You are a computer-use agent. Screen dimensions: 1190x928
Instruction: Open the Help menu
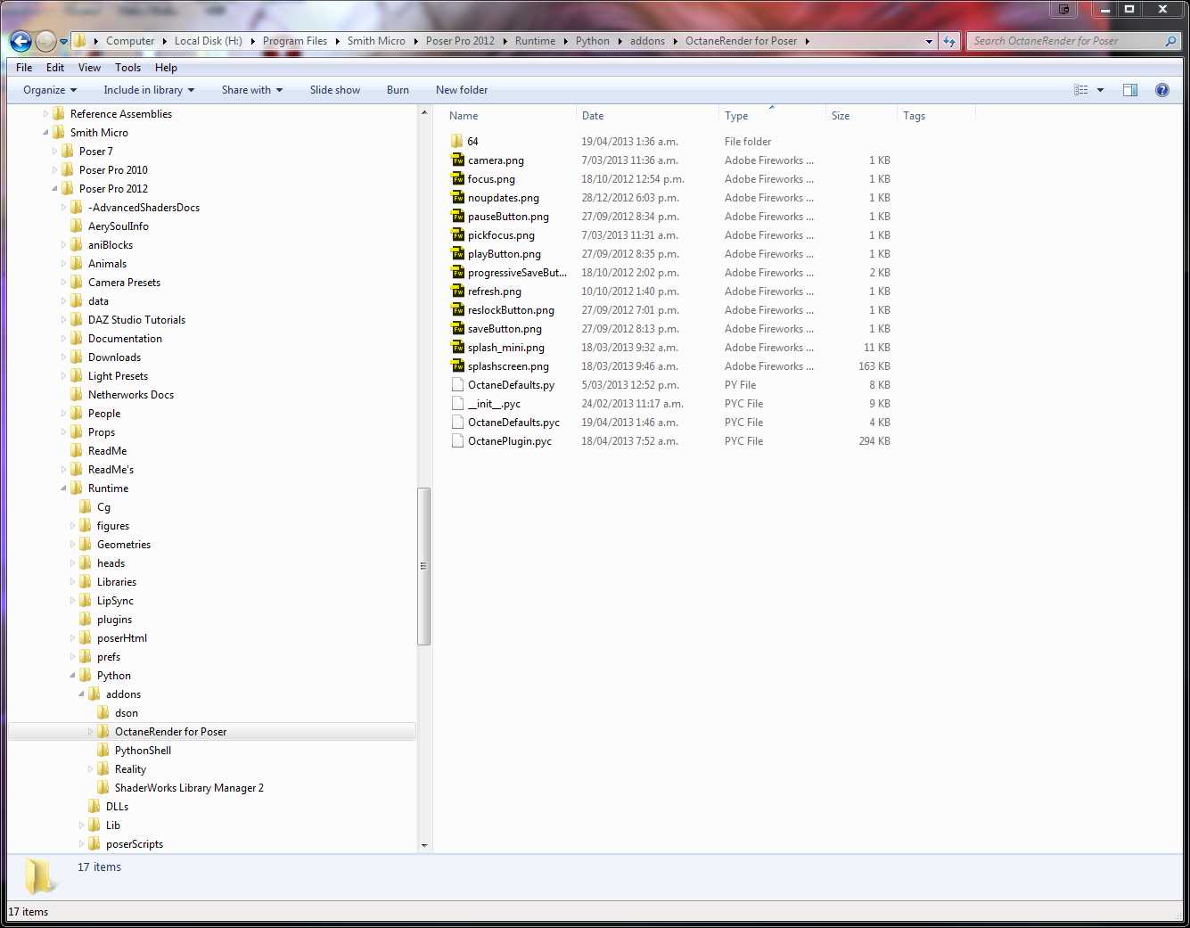166,68
